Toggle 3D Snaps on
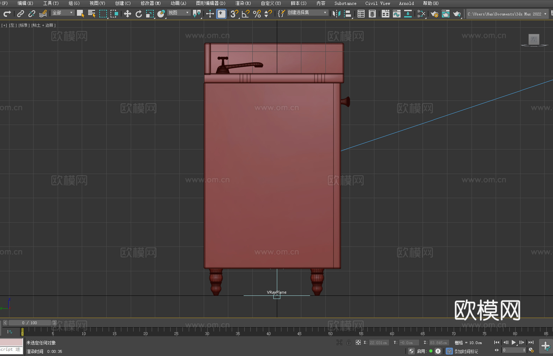Image resolution: width=553 pixels, height=356 pixels. pyautogui.click(x=234, y=14)
